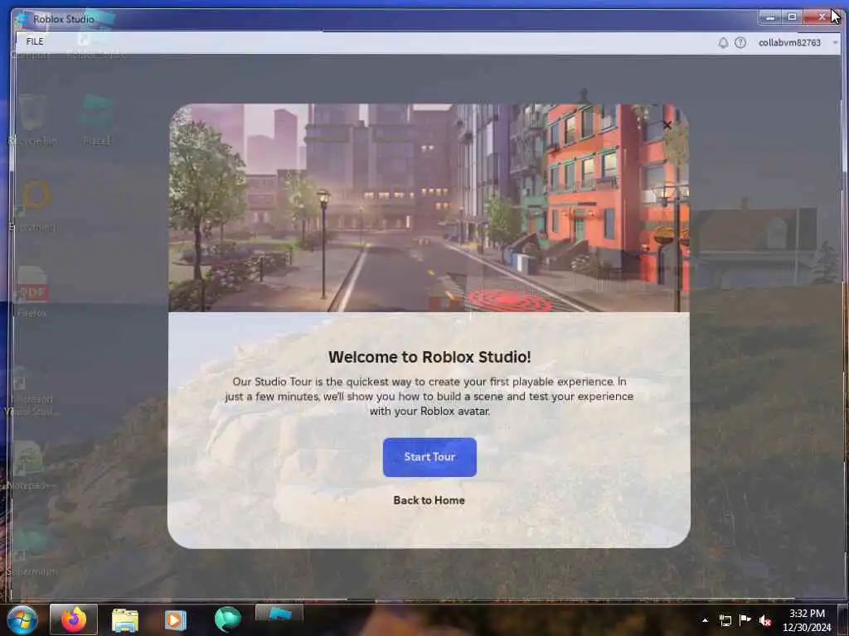
Task: Click the muted volume speaker icon
Action: tap(765, 620)
